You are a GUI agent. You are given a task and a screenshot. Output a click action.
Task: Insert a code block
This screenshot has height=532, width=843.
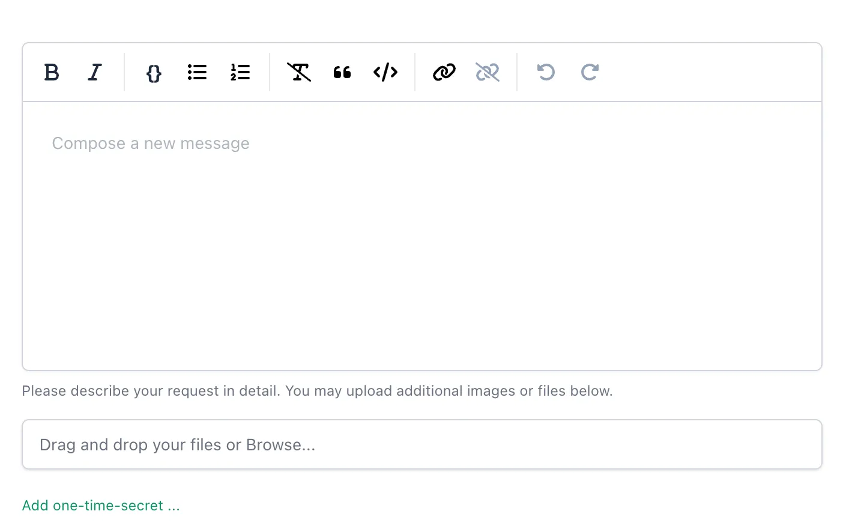click(385, 72)
